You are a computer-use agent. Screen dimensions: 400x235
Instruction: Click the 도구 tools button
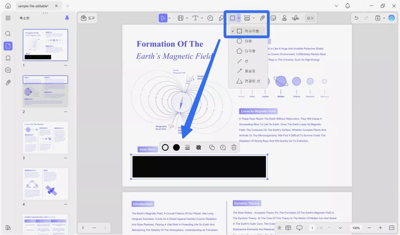tap(87, 18)
